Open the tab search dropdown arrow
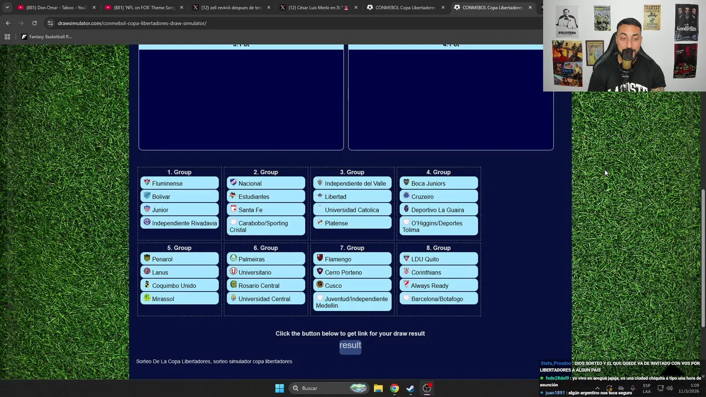Screen dimensions: 706x397 coord(7,8)
